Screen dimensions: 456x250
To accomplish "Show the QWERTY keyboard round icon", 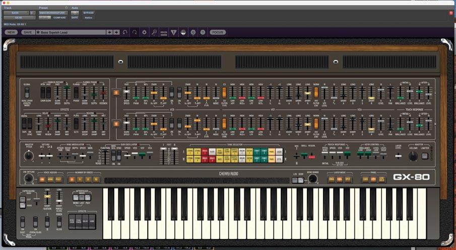I will (183, 32).
